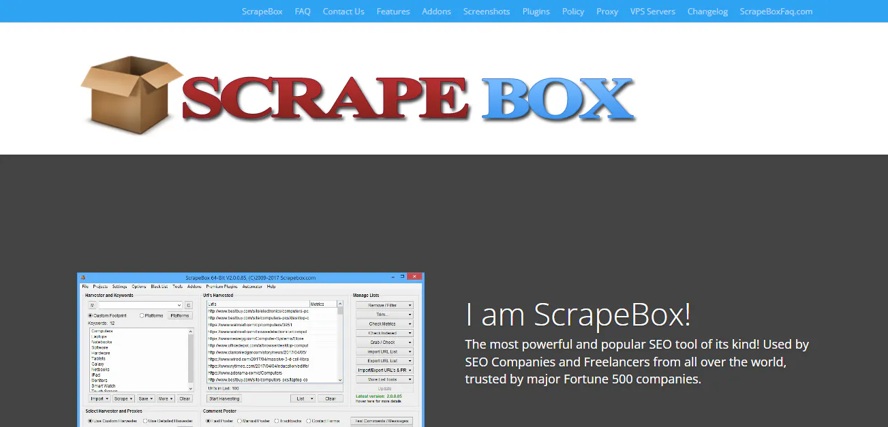This screenshot has width=888, height=427.
Task: Open the Changelog page link
Action: coord(707,11)
